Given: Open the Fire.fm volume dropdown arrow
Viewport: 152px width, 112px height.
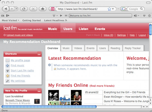Looking at the screenshot, I should 139,16.
